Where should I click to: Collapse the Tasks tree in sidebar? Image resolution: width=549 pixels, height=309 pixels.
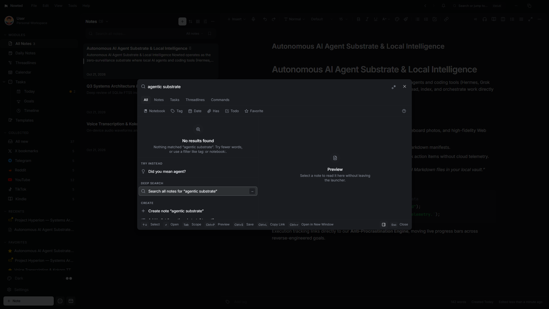(x=4, y=82)
